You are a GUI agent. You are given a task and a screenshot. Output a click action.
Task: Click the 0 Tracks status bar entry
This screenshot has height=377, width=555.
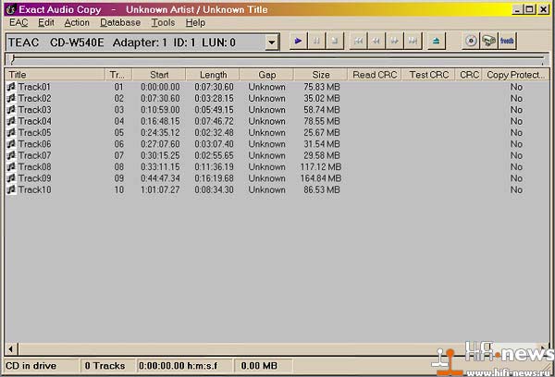(x=105, y=366)
